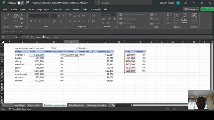Click the Borders icon
Screen dimensions: 214x120
click(x=47, y=21)
